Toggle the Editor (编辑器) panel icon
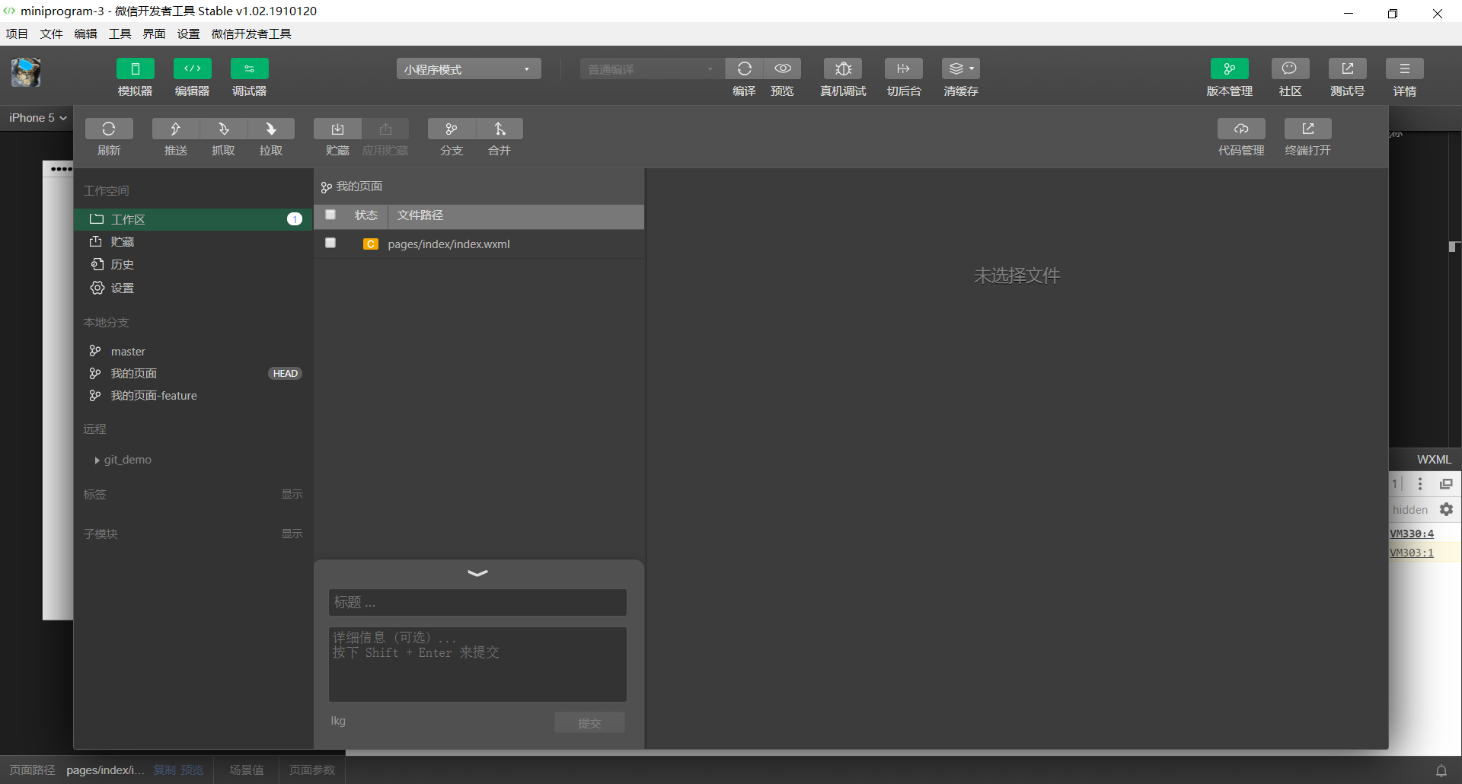The height and width of the screenshot is (784, 1462). point(193,69)
